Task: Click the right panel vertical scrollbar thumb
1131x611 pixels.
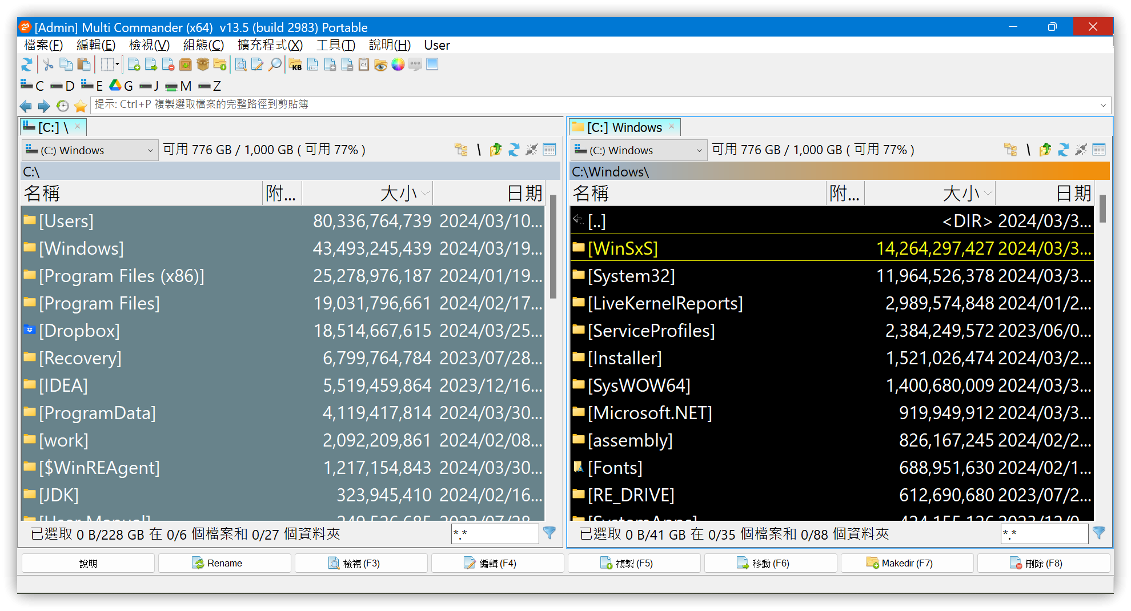Action: (x=1102, y=209)
